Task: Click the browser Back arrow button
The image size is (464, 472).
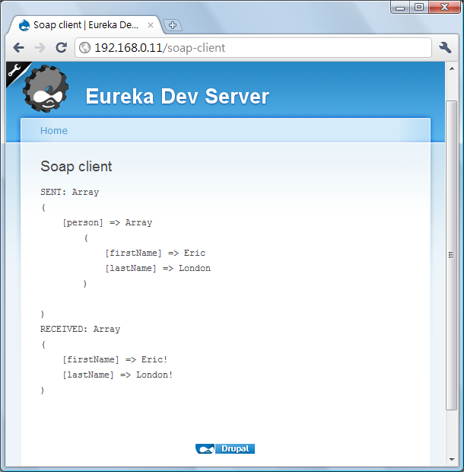Action: (19, 48)
